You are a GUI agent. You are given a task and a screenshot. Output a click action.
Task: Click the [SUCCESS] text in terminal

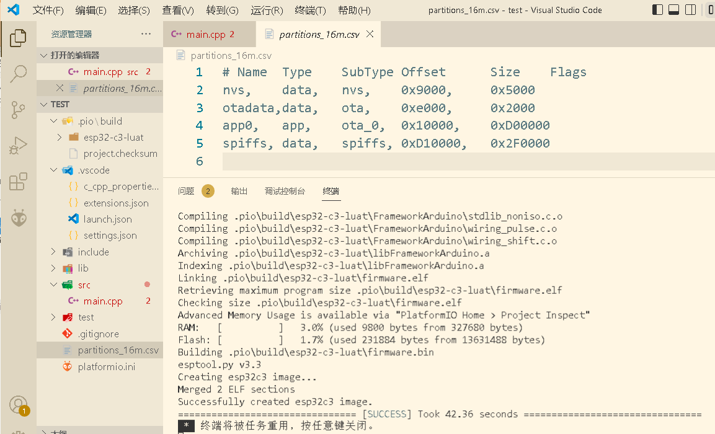(x=387, y=414)
